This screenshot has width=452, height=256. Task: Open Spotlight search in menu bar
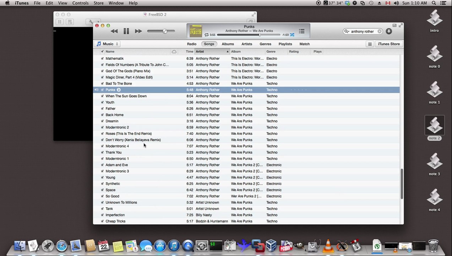coord(434,3)
